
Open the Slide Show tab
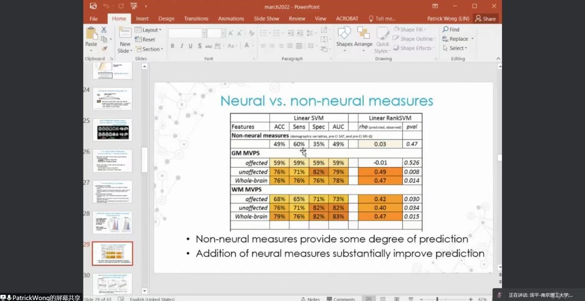pos(266,19)
